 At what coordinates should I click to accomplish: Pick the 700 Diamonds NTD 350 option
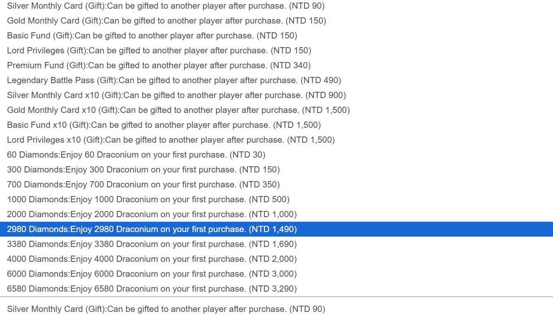[x=143, y=184]
